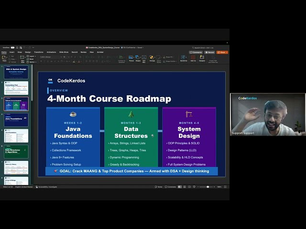The image size is (306, 229).
Task: Switch to the Slide Show tab
Action: point(64,52)
